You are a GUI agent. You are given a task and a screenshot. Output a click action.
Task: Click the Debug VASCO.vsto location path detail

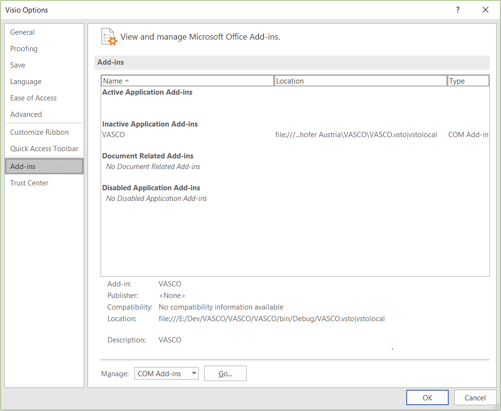pos(272,318)
